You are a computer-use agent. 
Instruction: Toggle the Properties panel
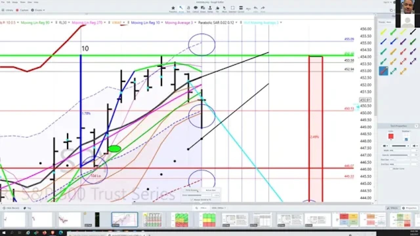tap(409, 208)
